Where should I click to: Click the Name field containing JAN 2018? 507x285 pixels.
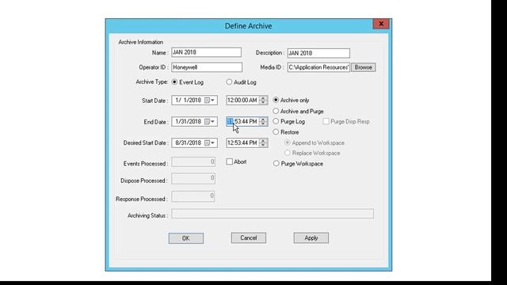206,52
